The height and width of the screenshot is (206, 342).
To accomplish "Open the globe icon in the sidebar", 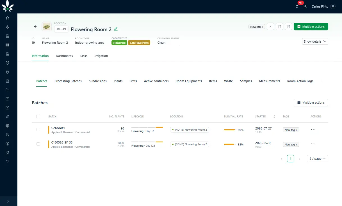I will [7, 126].
